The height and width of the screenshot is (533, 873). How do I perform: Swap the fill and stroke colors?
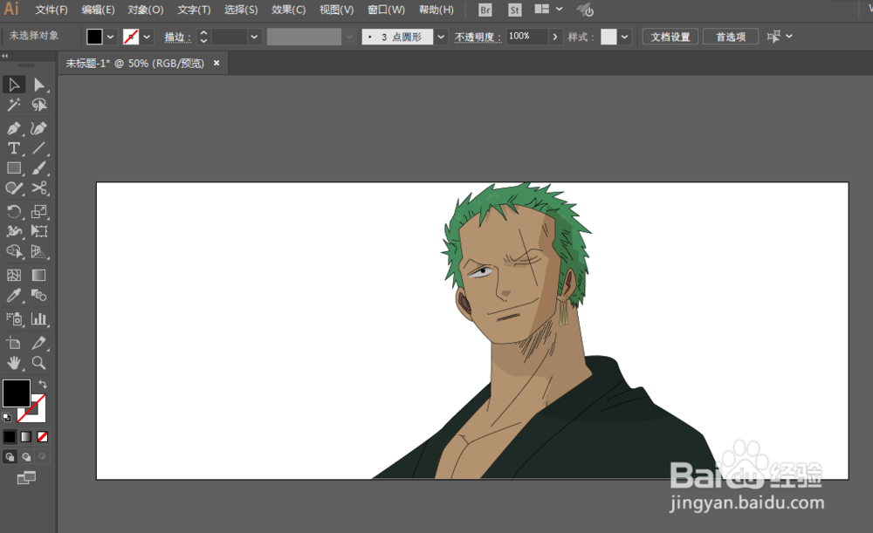point(44,384)
